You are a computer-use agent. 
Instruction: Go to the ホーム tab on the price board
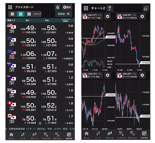click(12, 136)
